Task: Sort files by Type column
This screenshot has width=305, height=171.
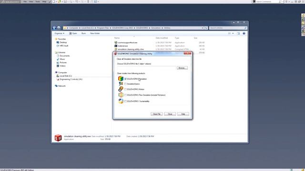Action: [177, 38]
